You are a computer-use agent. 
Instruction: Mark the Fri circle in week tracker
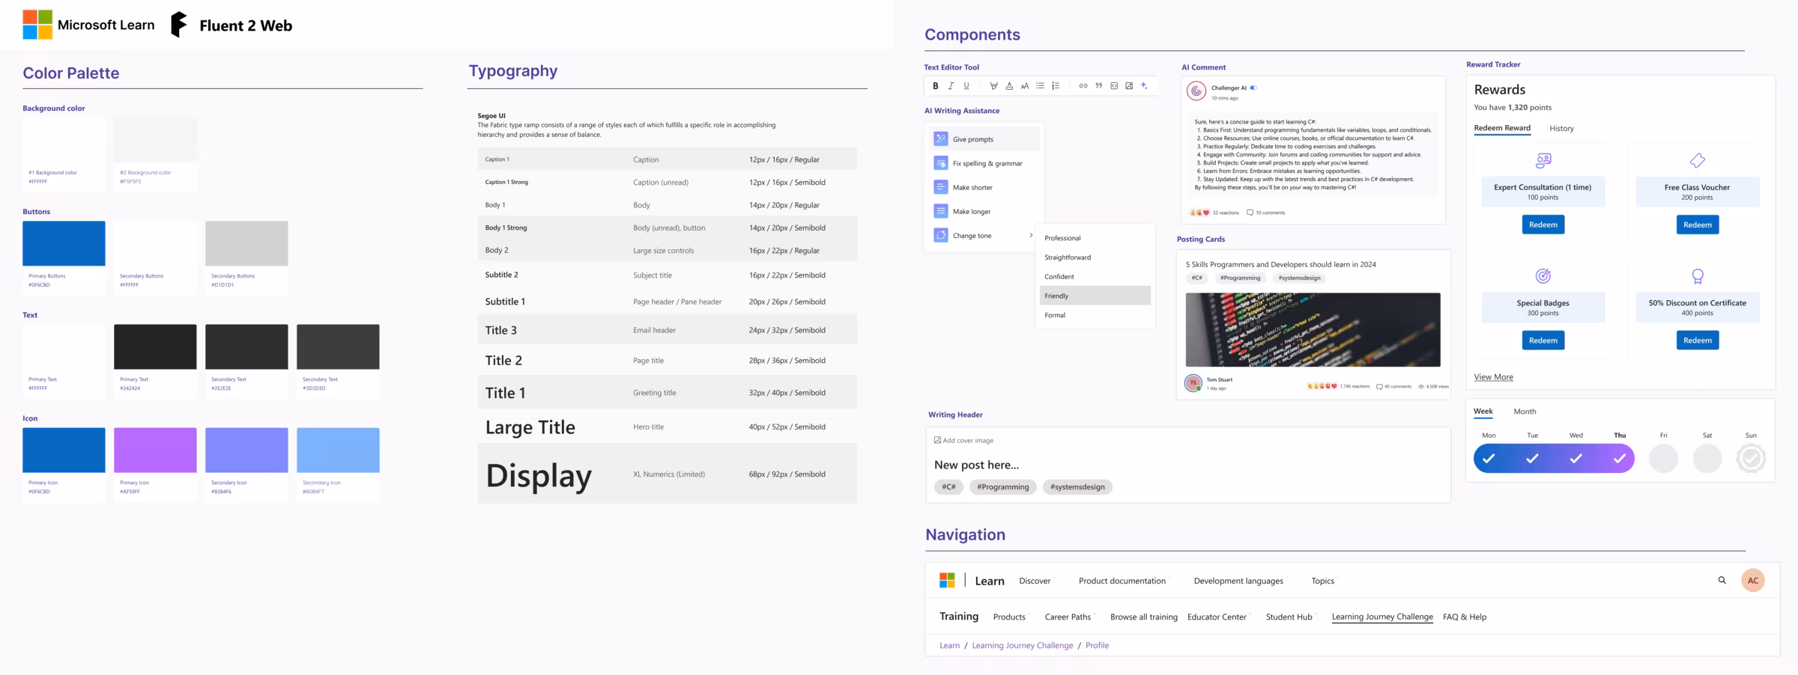(1663, 458)
